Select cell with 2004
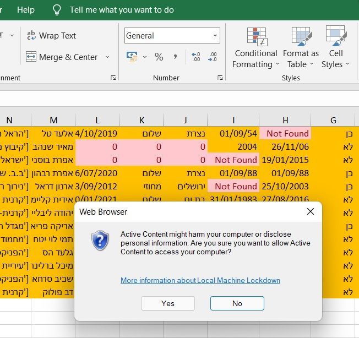Screen dimensions: 359x338 [x=233, y=146]
